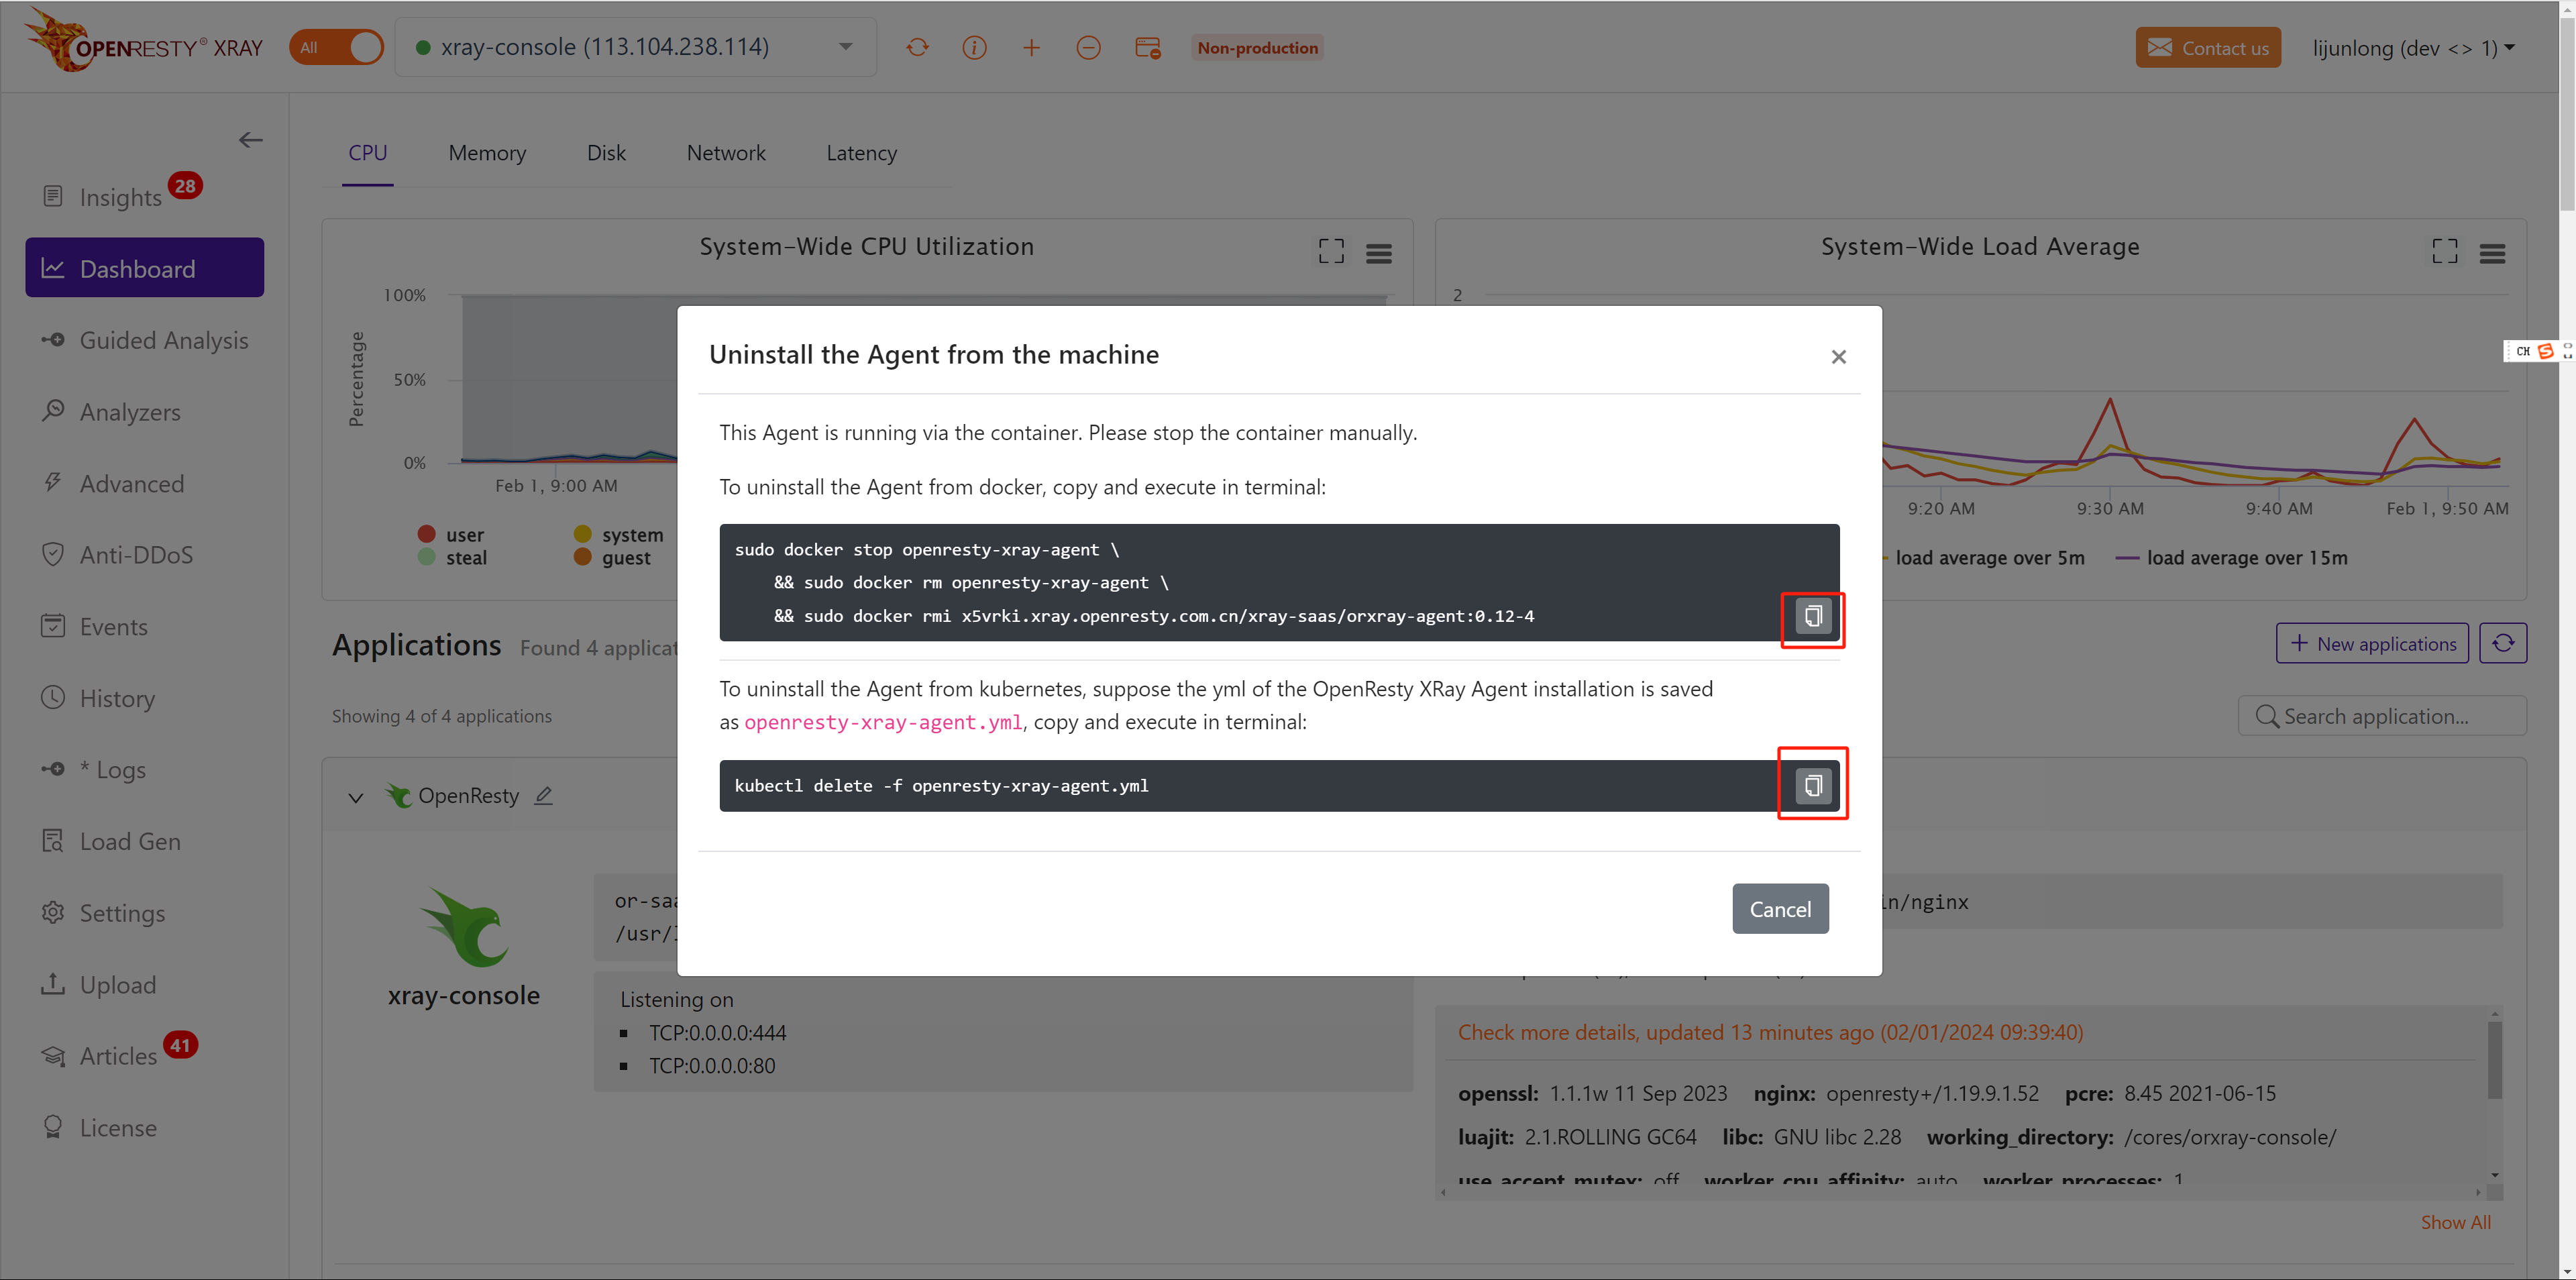The height and width of the screenshot is (1280, 2576).
Task: Collapse the OpenResty application group
Action: (x=356, y=797)
